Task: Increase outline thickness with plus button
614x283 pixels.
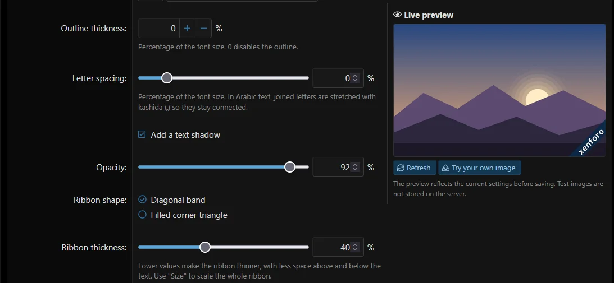Action: tap(187, 29)
